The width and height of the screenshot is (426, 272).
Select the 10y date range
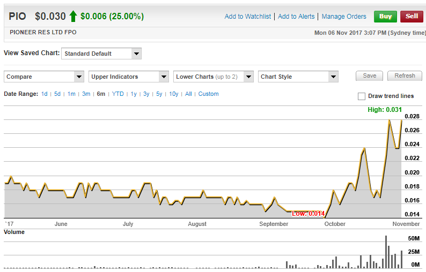[x=173, y=94]
